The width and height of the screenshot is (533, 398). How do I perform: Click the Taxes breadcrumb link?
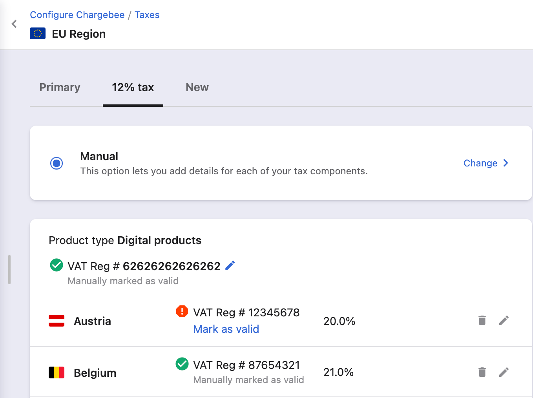[147, 15]
